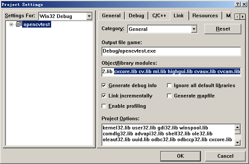
Task: Switch to the Debug tab
Action: [136, 16]
